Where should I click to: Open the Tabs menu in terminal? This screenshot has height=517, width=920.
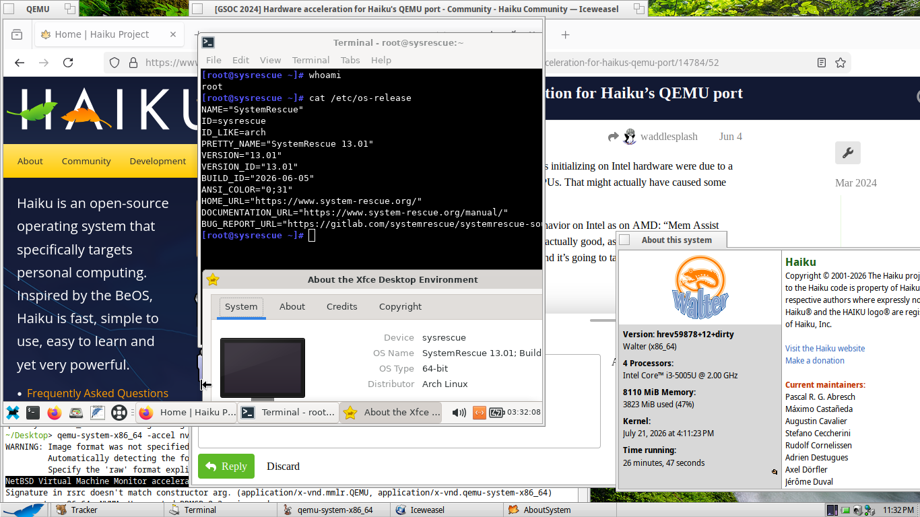(x=350, y=60)
